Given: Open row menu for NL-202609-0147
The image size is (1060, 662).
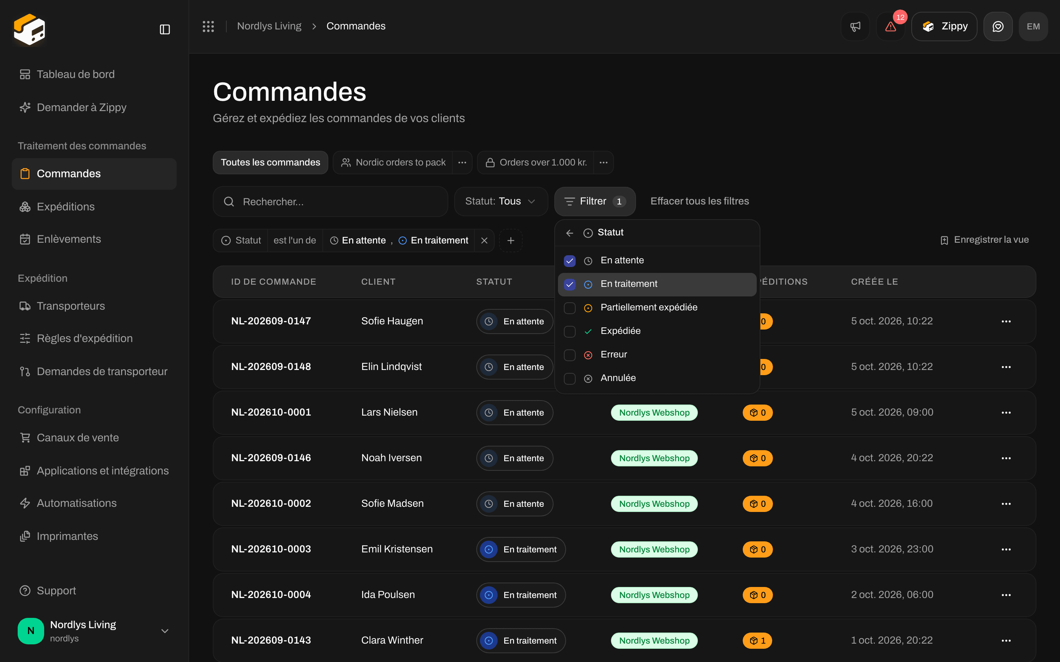Looking at the screenshot, I should point(1006,321).
